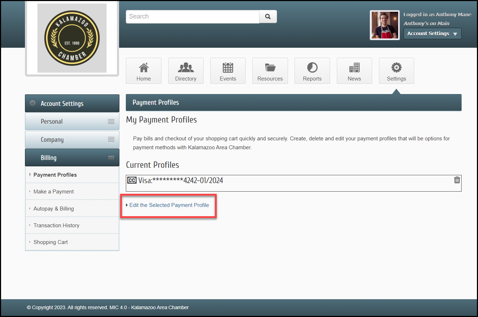The height and width of the screenshot is (317, 478).
Task: Click the magnifying glass search button
Action: point(268,16)
